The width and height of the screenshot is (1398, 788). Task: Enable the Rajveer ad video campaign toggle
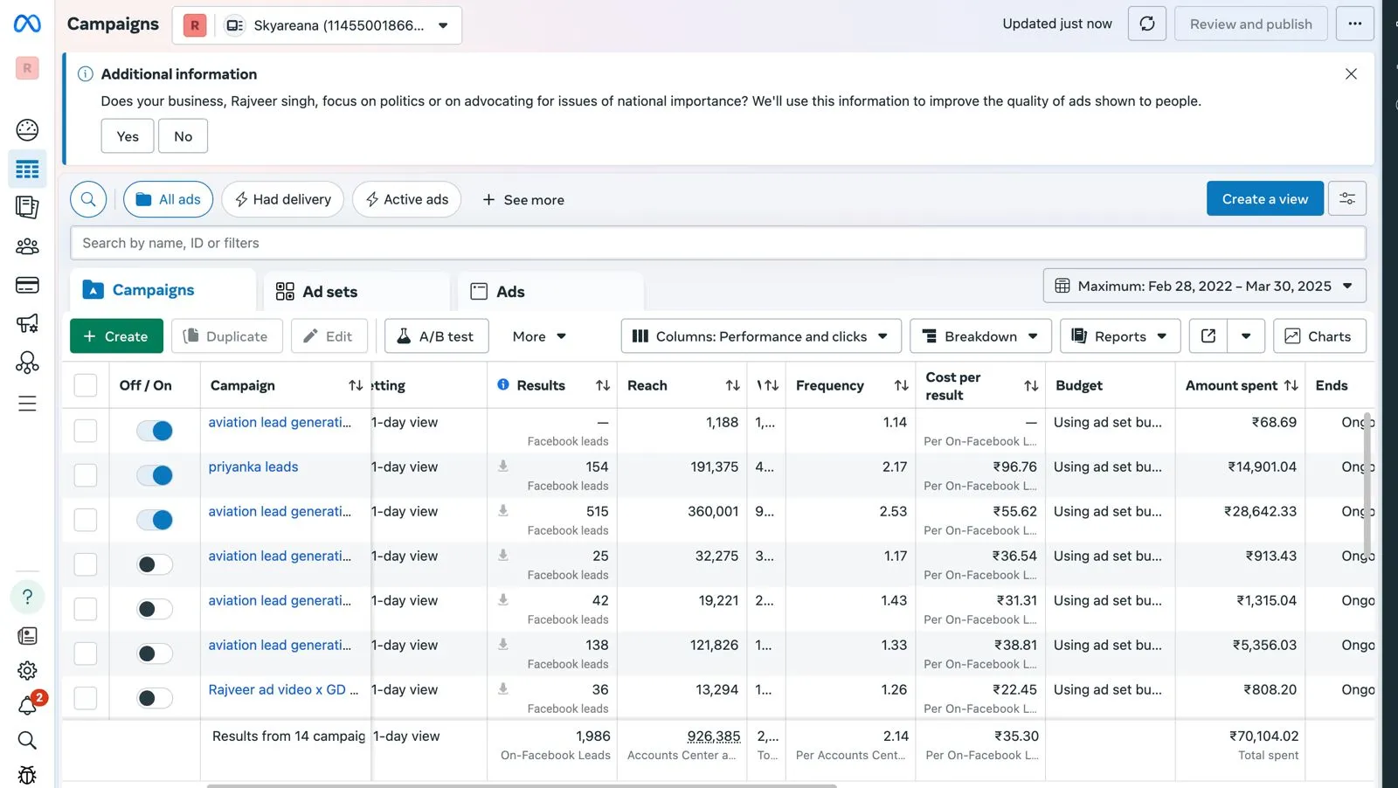point(155,698)
